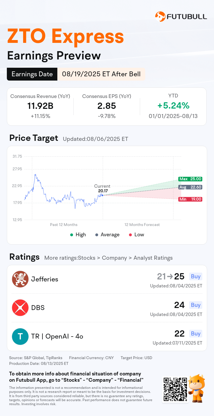The image size is (214, 416).
Task: Click the teal TR avatar icon
Action: 20,336
